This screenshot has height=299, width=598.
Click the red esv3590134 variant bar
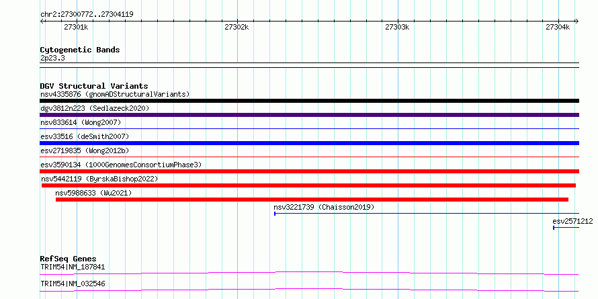(x=309, y=171)
